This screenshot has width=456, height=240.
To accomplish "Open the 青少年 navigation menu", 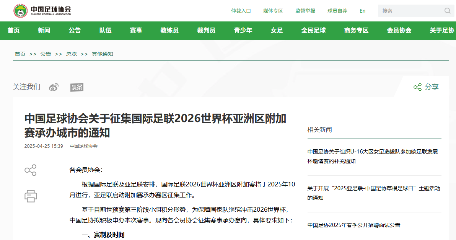I will point(243,30).
